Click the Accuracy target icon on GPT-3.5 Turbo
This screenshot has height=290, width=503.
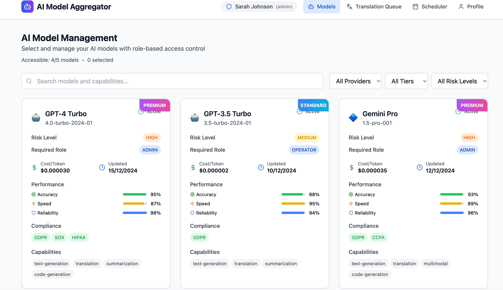tap(192, 194)
